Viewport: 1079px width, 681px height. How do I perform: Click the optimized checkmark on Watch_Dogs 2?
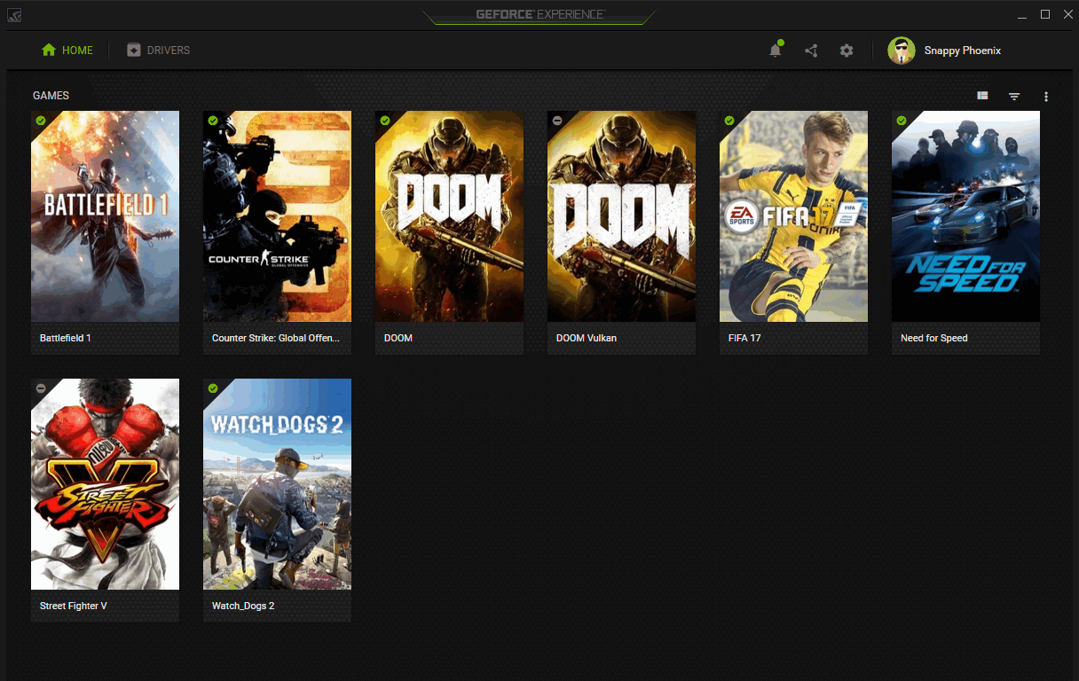point(213,388)
